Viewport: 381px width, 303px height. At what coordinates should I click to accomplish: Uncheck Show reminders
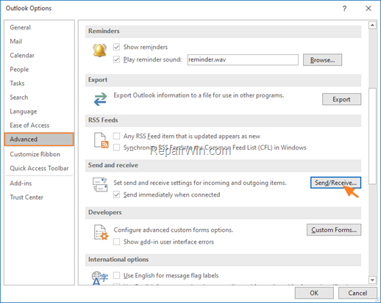pyautogui.click(x=117, y=47)
